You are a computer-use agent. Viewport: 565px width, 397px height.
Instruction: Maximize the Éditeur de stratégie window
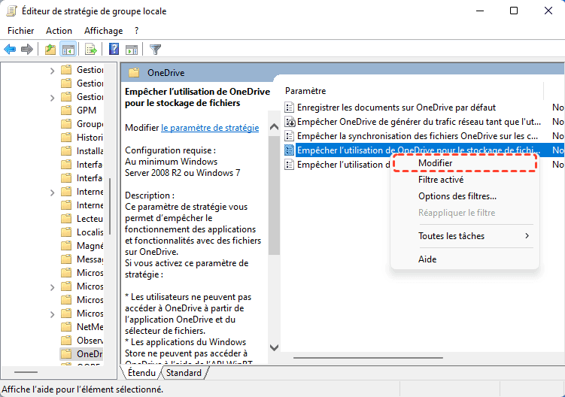514,11
